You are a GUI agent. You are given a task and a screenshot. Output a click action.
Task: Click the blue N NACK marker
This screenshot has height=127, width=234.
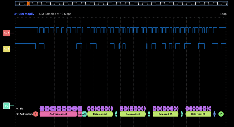pos(214,114)
